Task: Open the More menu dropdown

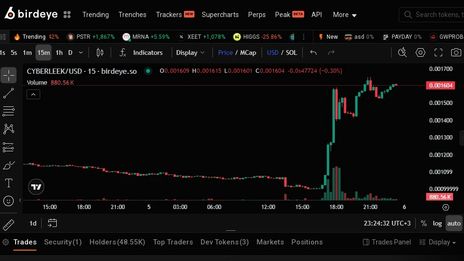Action: point(345,15)
